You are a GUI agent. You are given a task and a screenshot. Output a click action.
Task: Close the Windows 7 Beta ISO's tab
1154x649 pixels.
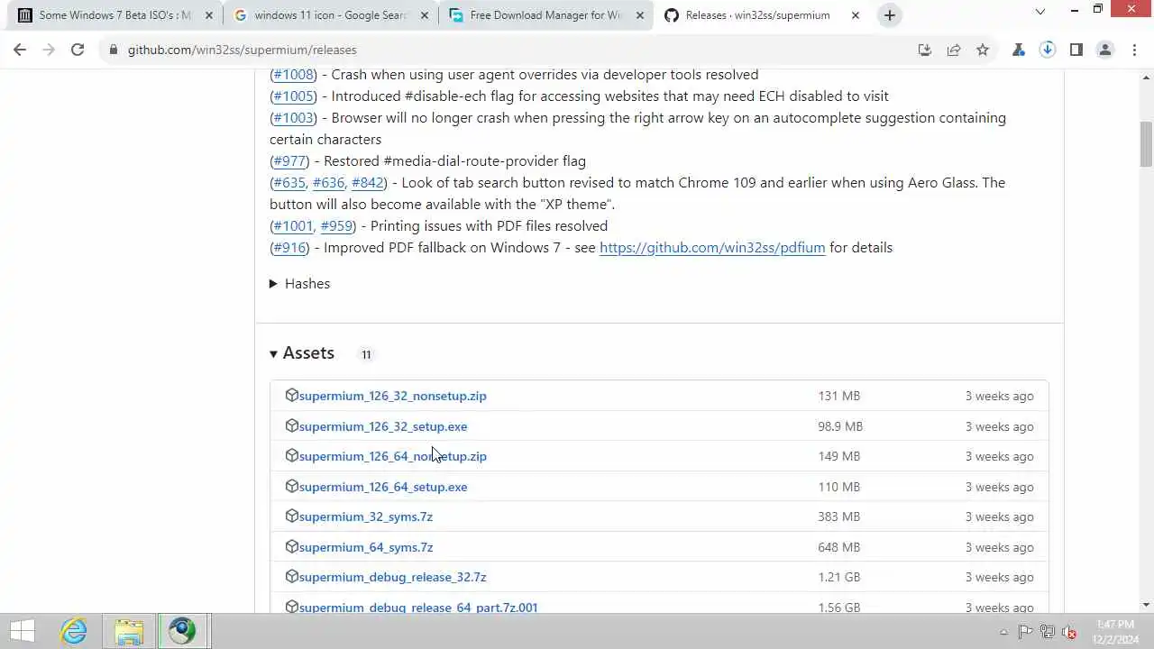[x=209, y=15]
